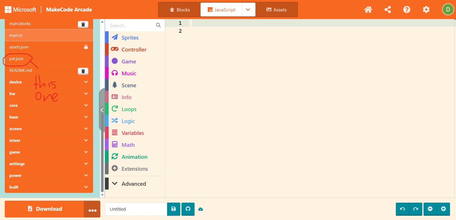
Task: Click the search magnifier icon
Action: coord(158,25)
